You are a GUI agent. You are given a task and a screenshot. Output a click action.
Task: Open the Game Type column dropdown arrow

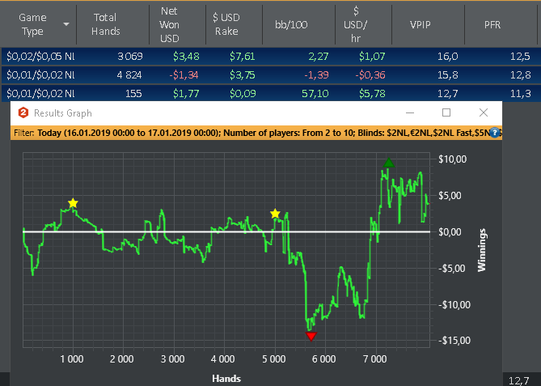(x=66, y=24)
